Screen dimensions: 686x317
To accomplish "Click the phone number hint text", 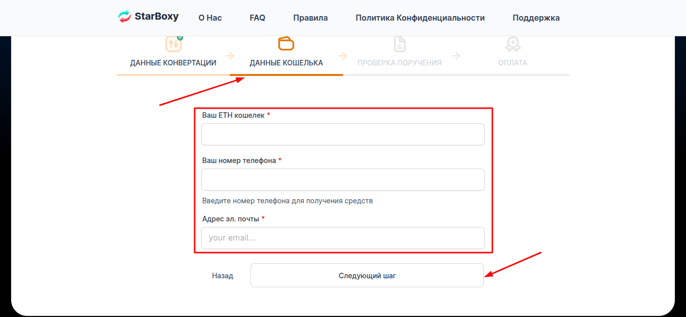I will [x=288, y=201].
